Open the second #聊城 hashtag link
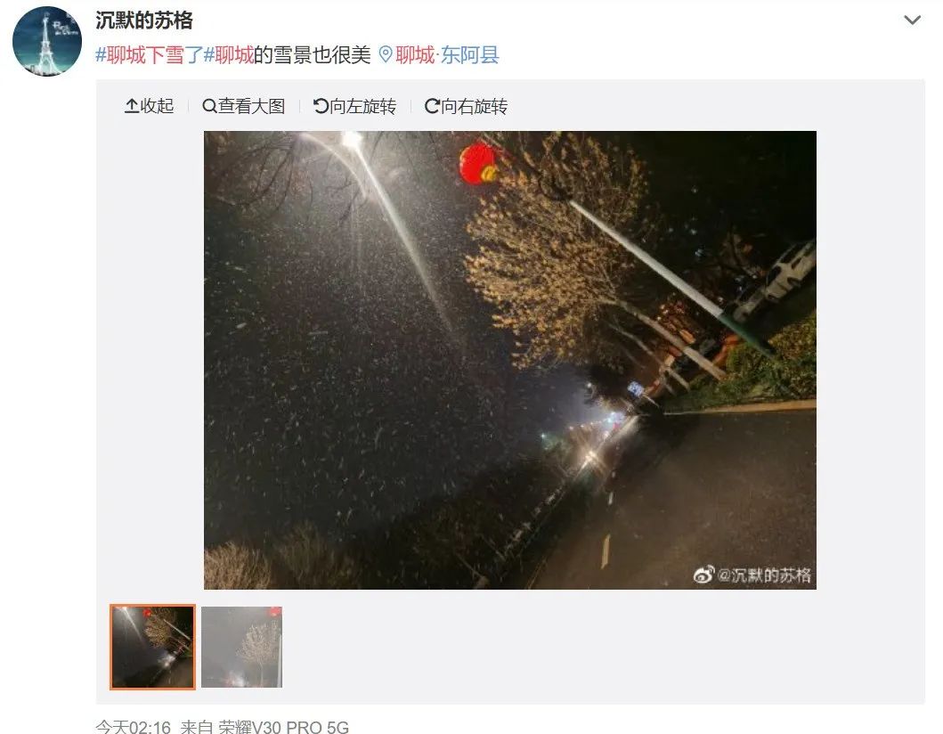 coord(229,55)
